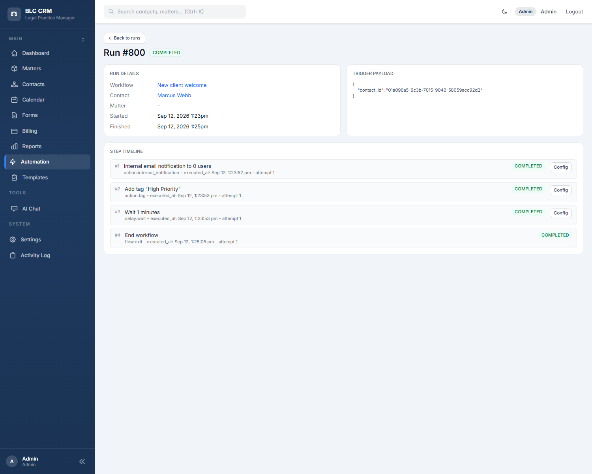
Task: Open the Reports section
Action: click(47, 146)
